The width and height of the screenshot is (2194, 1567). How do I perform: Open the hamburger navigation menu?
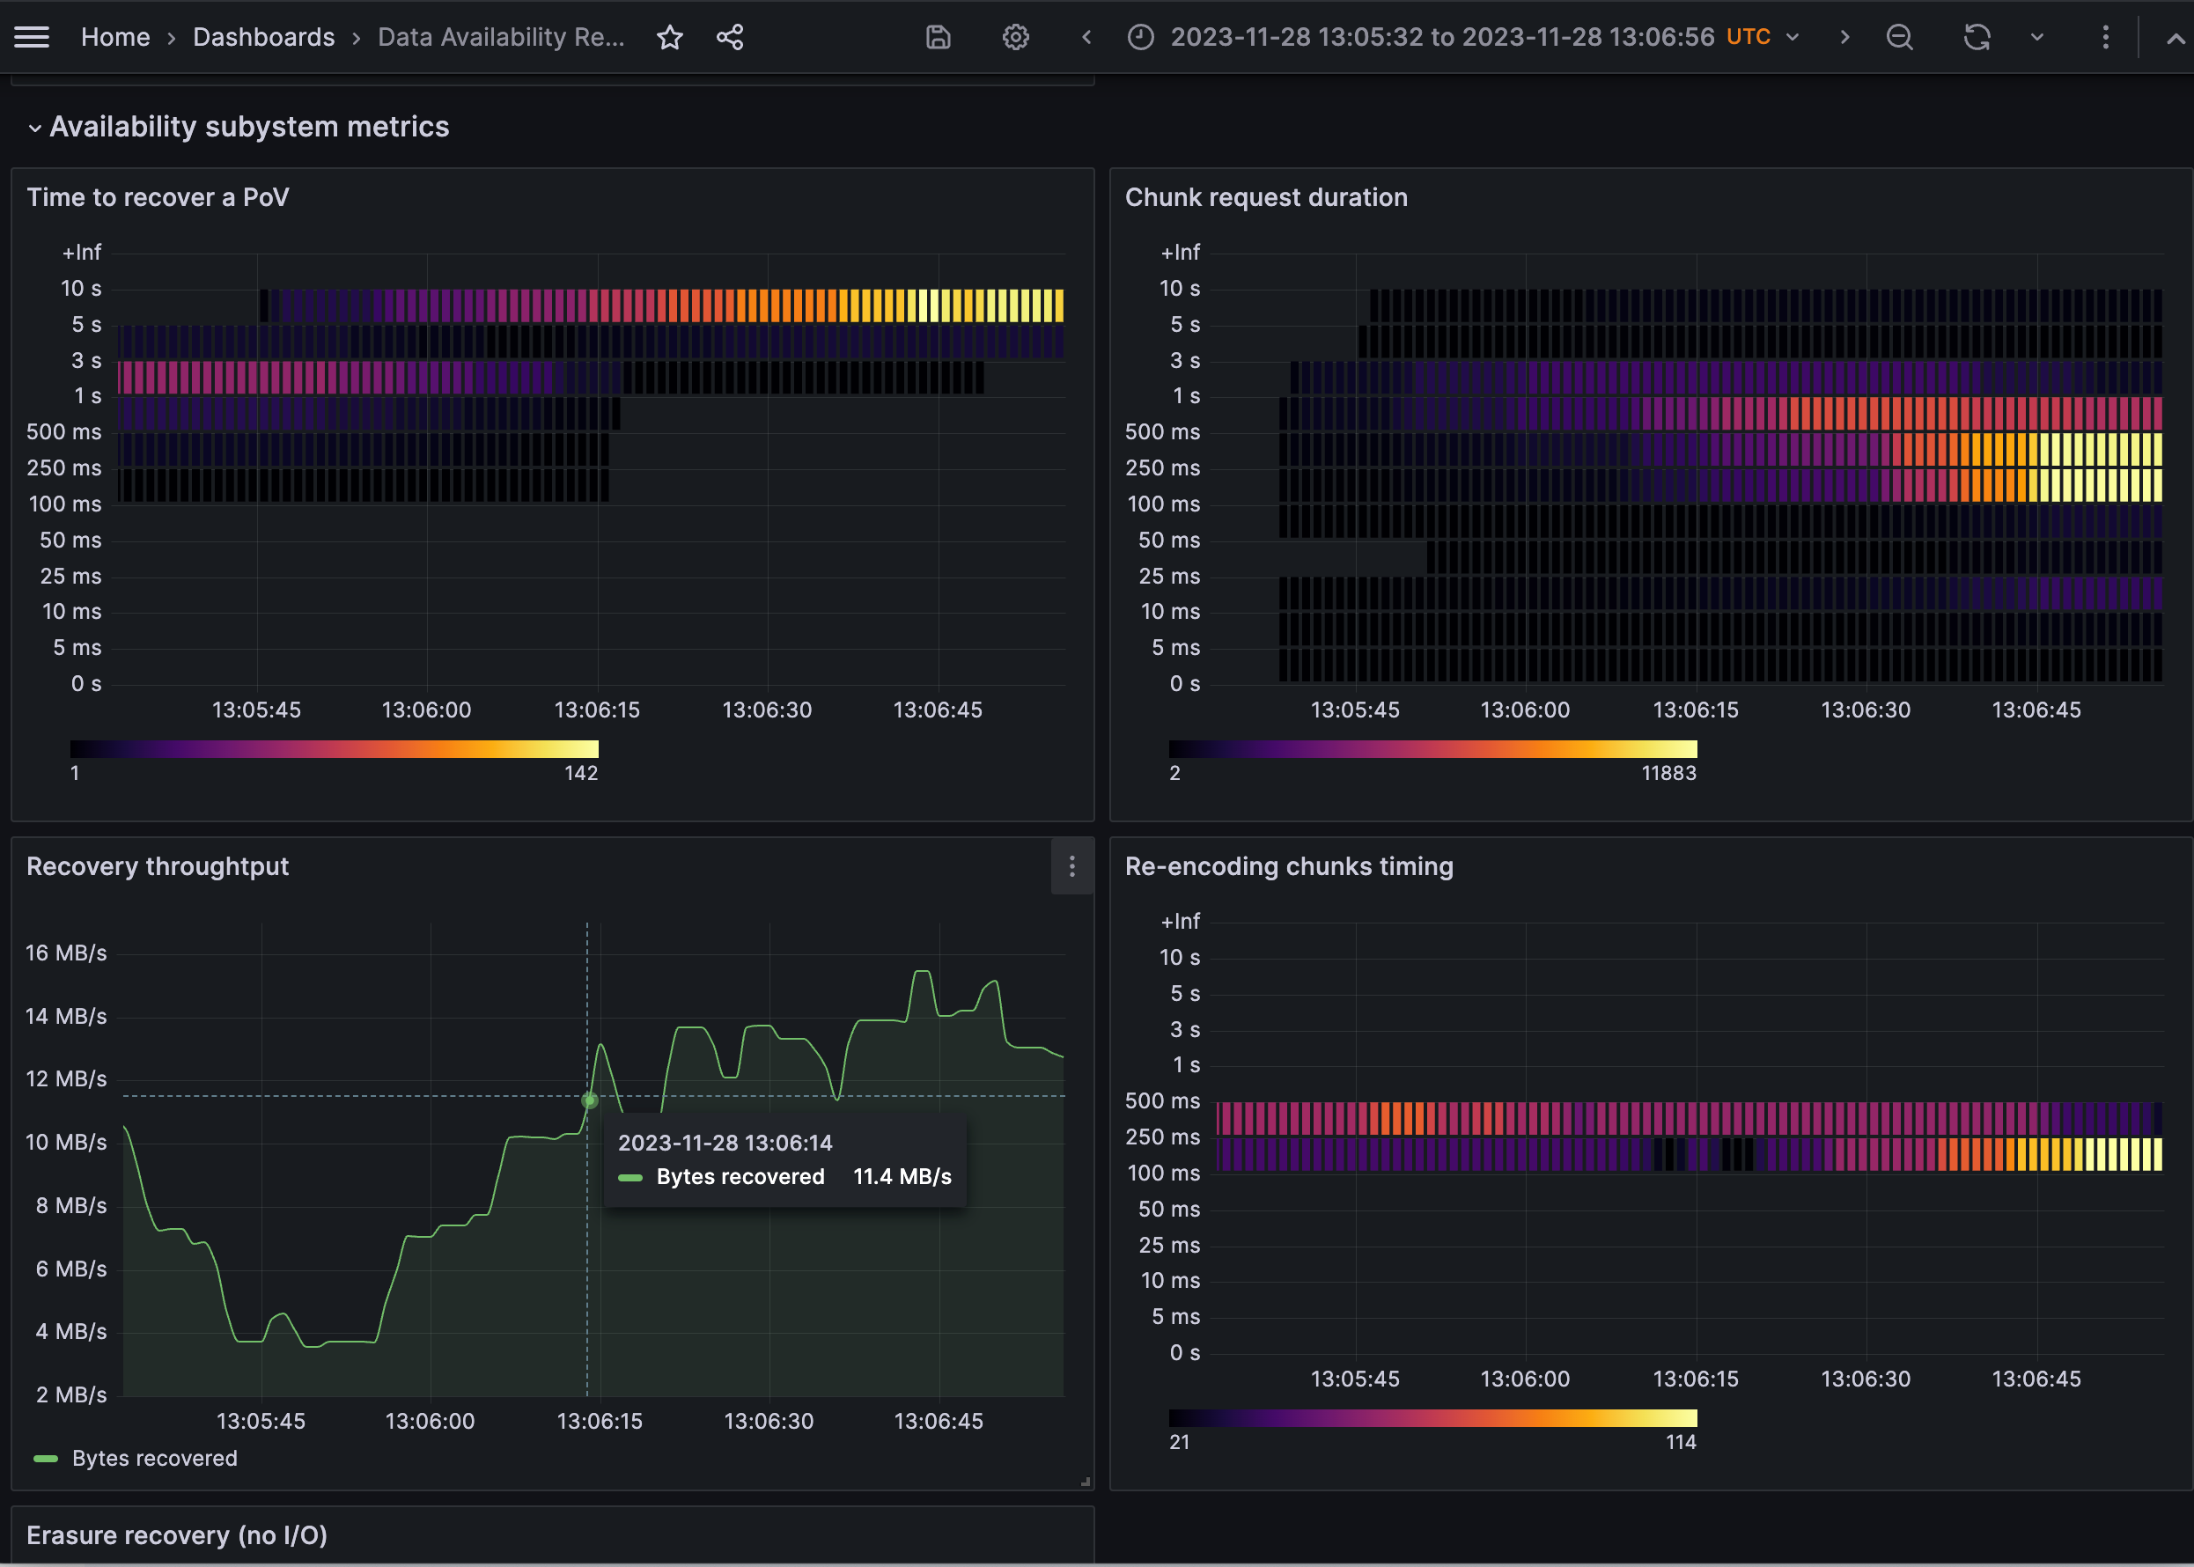[x=32, y=37]
